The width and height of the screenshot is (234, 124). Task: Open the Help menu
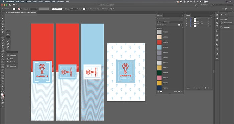(67, 1)
